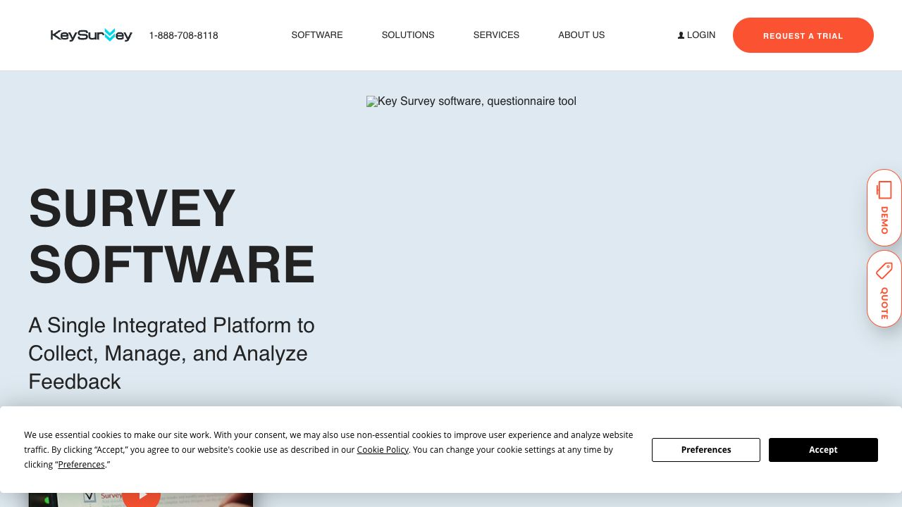
Task: Click the Request a Trial button
Action: [803, 35]
